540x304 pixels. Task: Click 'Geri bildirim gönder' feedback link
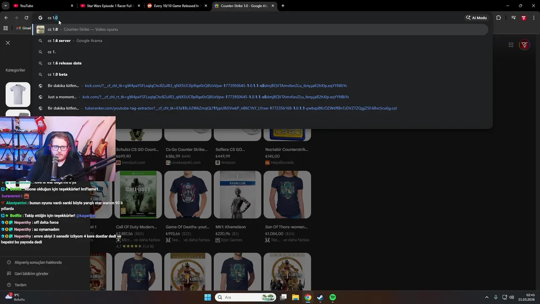32,274
